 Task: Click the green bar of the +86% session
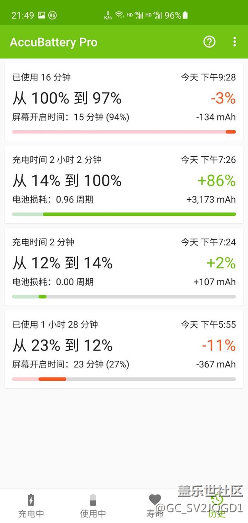point(139,214)
